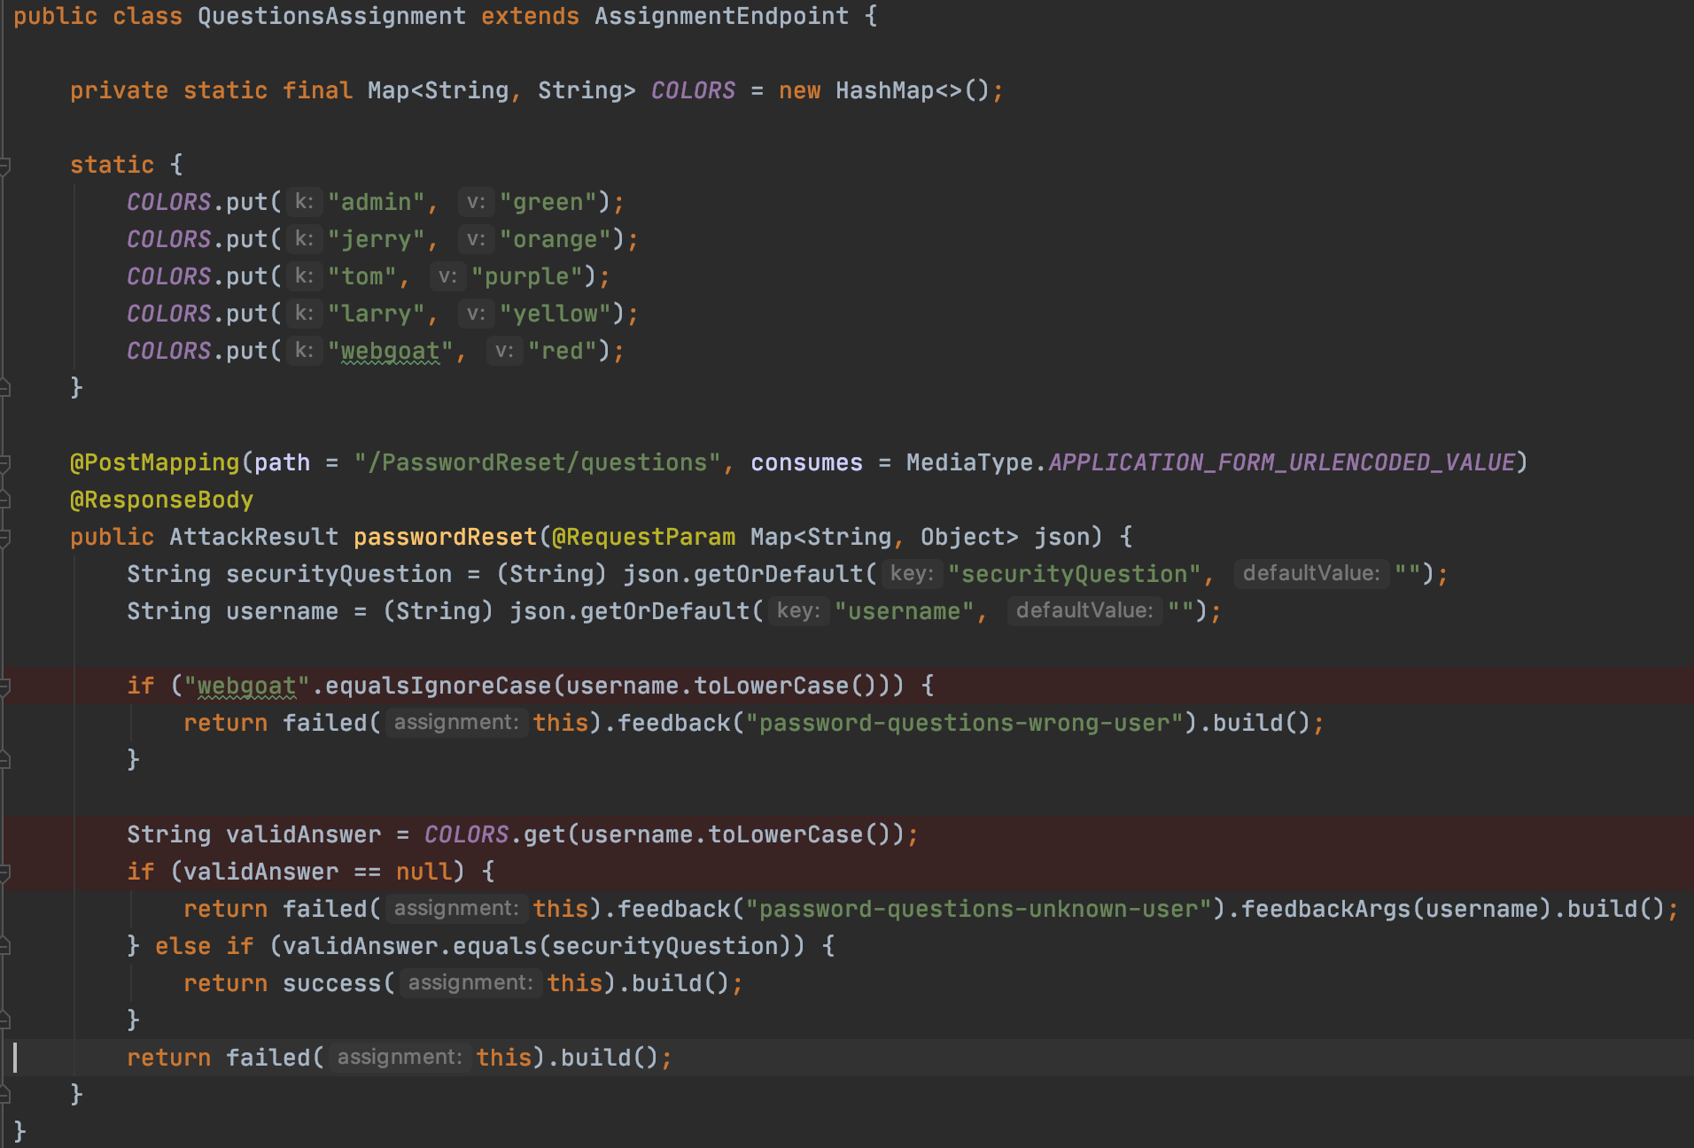
Task: Click the static block closing fold marker
Action: click(x=4, y=388)
